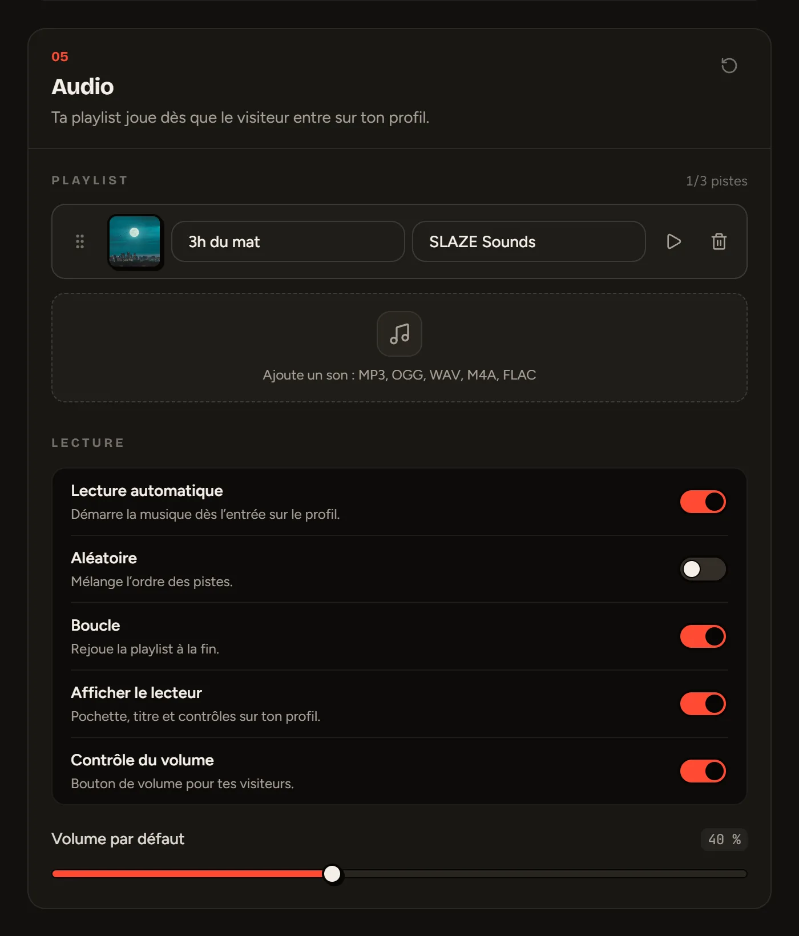799x936 pixels.
Task: Delete the 3h du mat track
Action: (x=719, y=241)
